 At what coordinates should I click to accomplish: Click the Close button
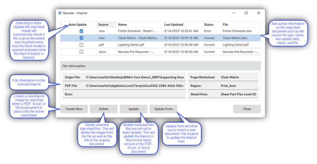pyautogui.click(x=247, y=109)
